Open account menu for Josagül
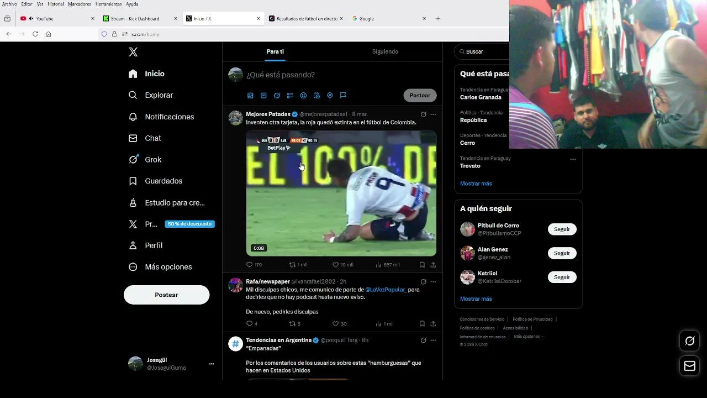The width and height of the screenshot is (707, 398). tap(211, 364)
